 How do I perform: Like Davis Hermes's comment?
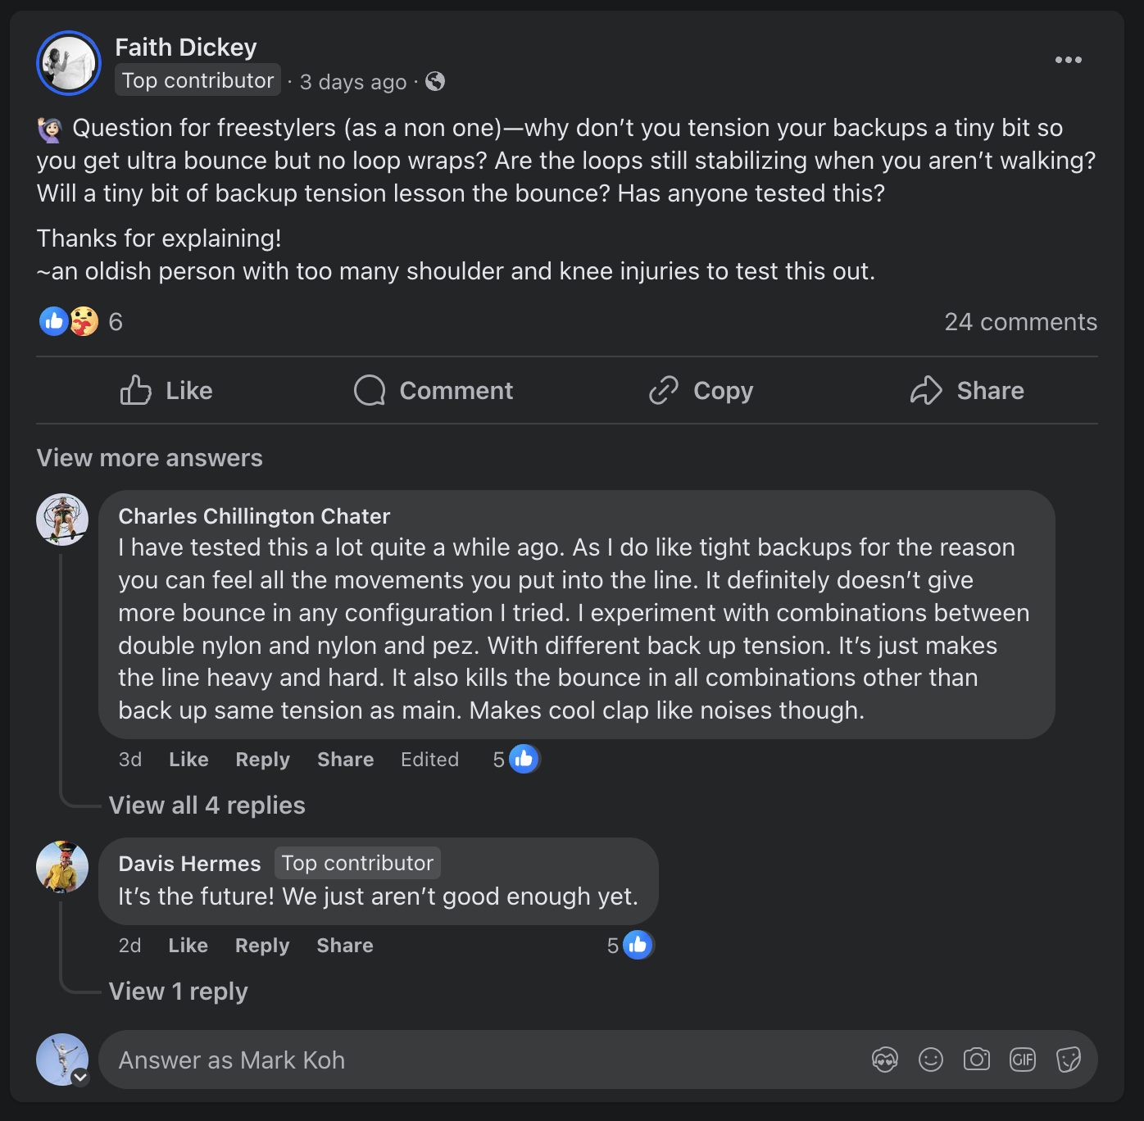[x=188, y=946]
